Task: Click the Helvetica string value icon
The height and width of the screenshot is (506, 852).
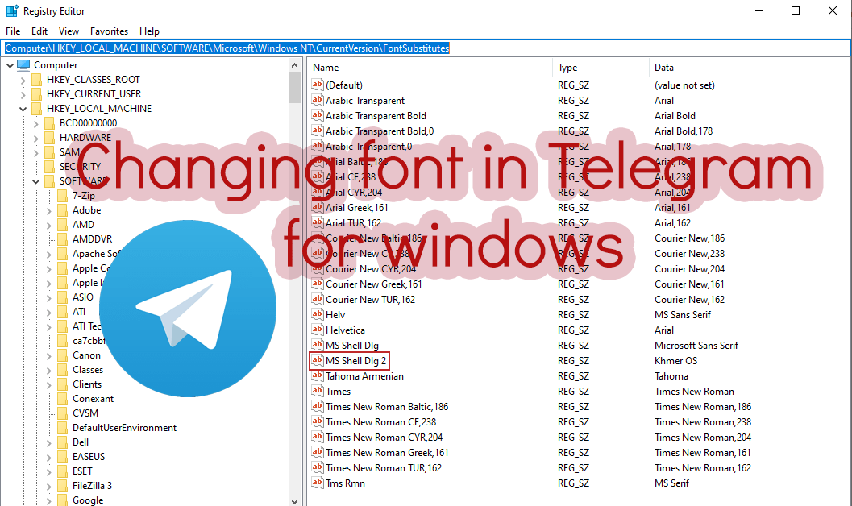Action: coord(317,330)
